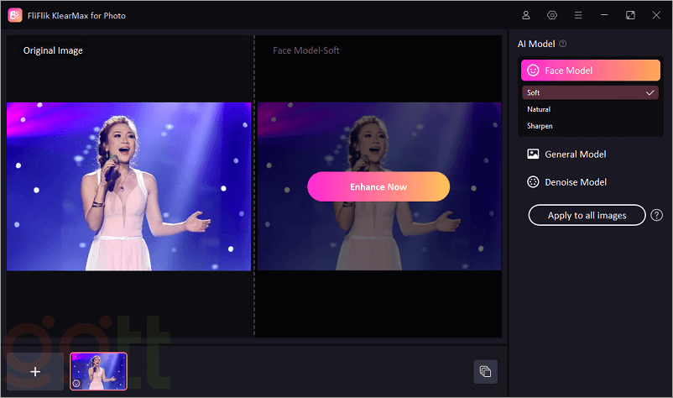Click the help icon beside Apply to all images

coord(656,215)
